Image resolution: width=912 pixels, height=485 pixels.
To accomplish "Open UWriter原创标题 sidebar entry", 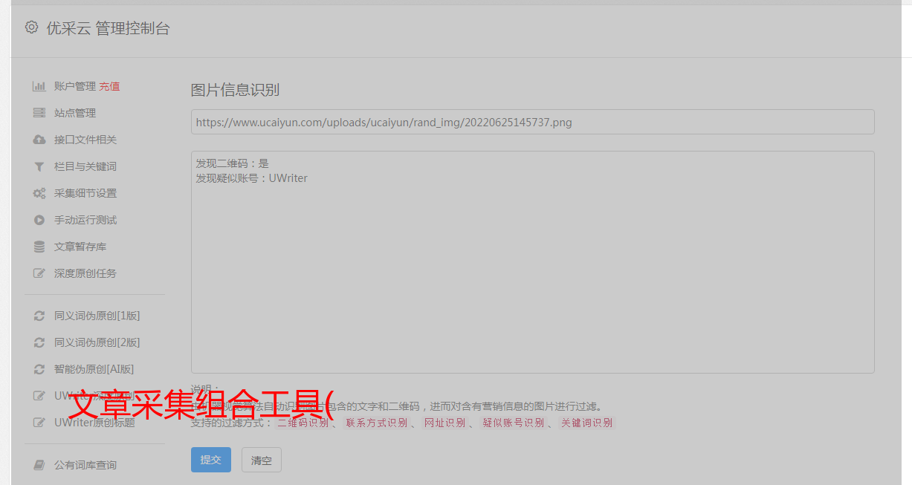I will (x=94, y=423).
